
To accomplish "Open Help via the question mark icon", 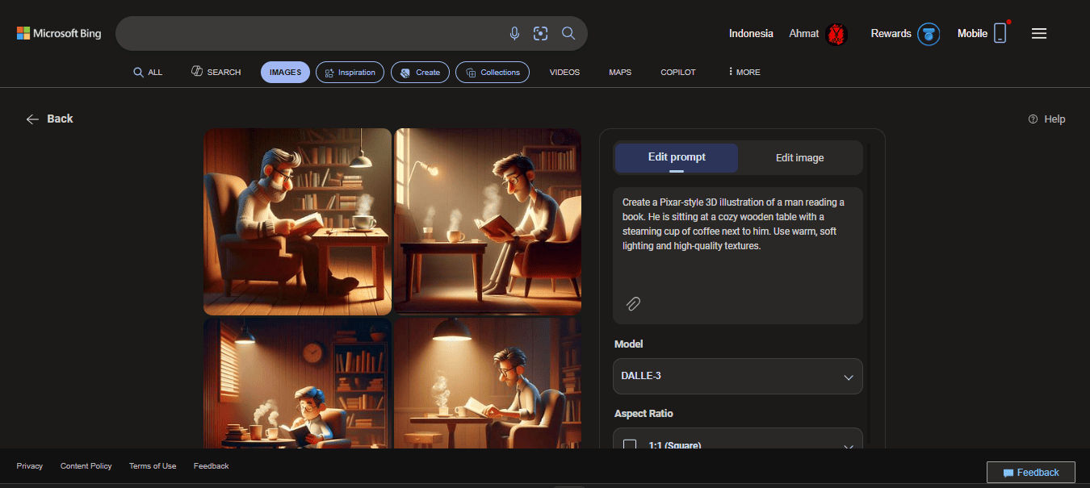I will [x=1033, y=119].
